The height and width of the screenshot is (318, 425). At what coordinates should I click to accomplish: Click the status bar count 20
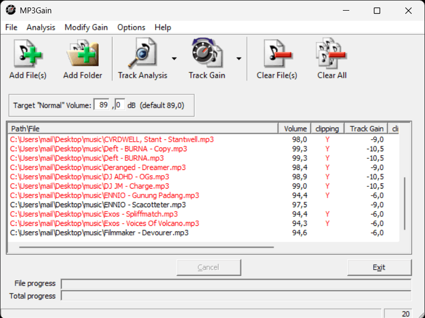tap(398, 313)
